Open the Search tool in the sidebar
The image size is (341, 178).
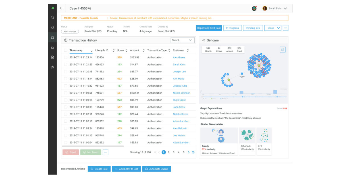[53, 17]
